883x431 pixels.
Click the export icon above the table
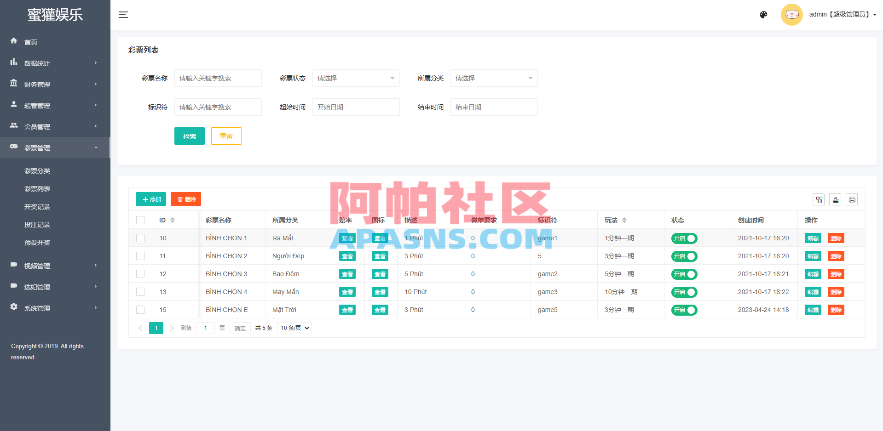click(835, 199)
